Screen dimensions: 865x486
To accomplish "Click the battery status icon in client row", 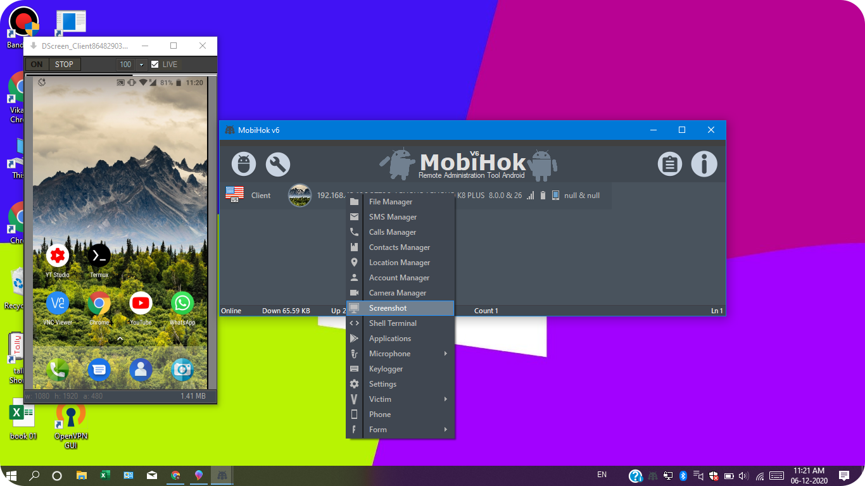I will [x=542, y=196].
